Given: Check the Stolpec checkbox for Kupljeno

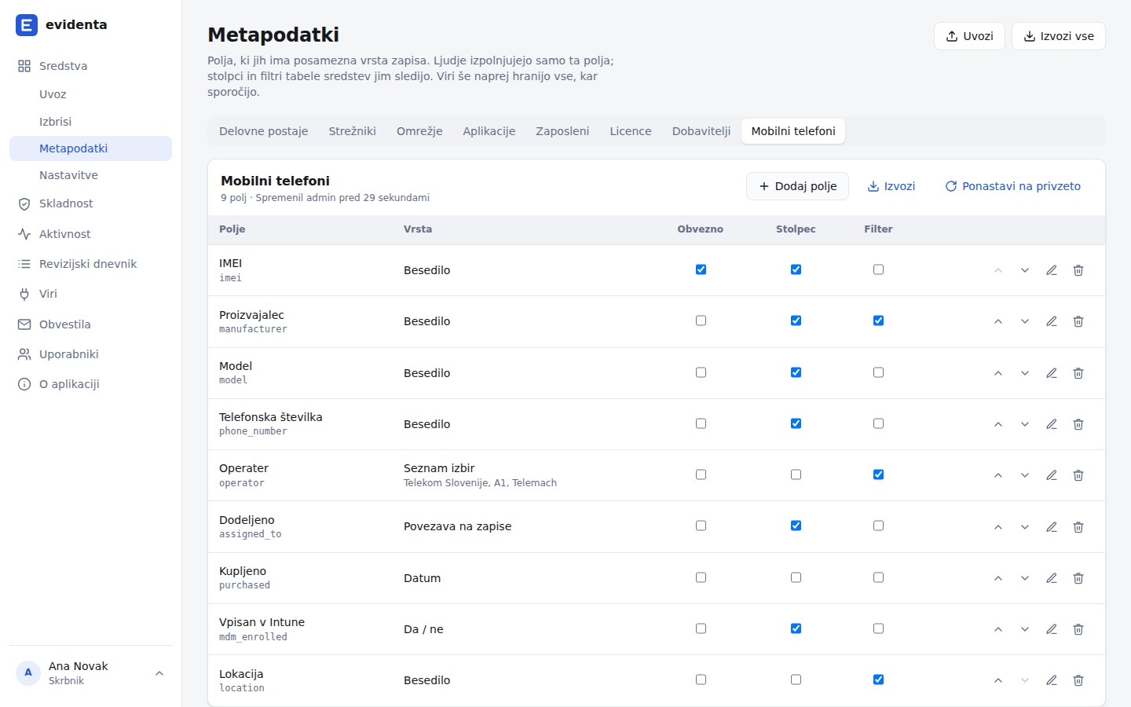Looking at the screenshot, I should coord(796,577).
